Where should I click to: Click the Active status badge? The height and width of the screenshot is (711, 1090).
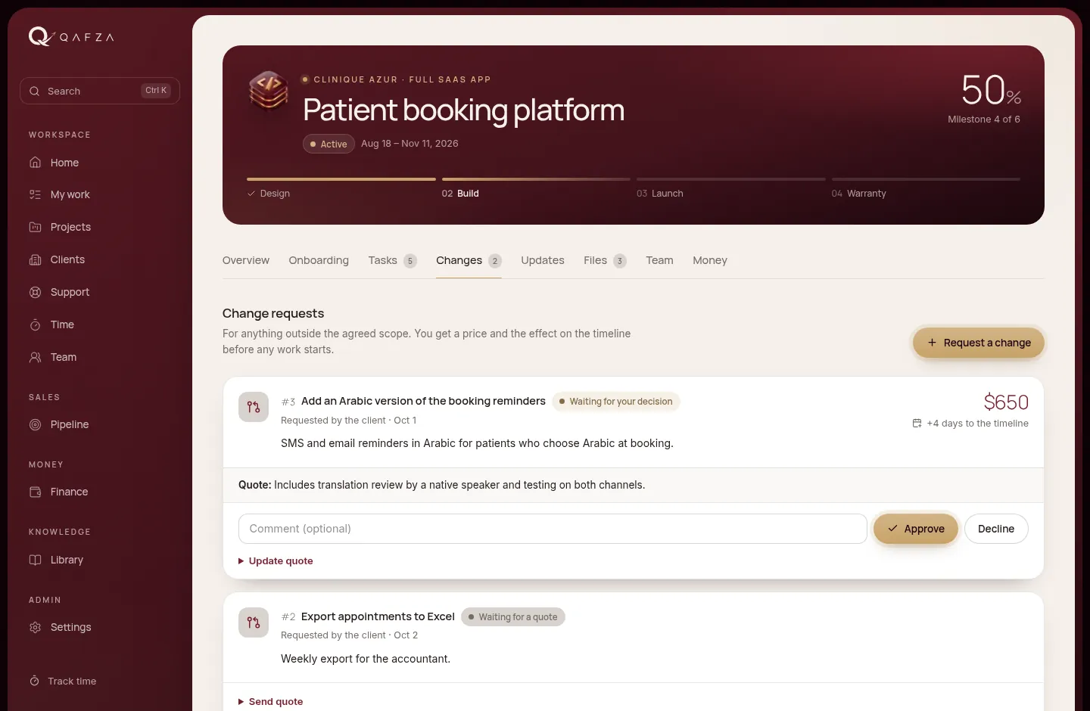coord(329,144)
